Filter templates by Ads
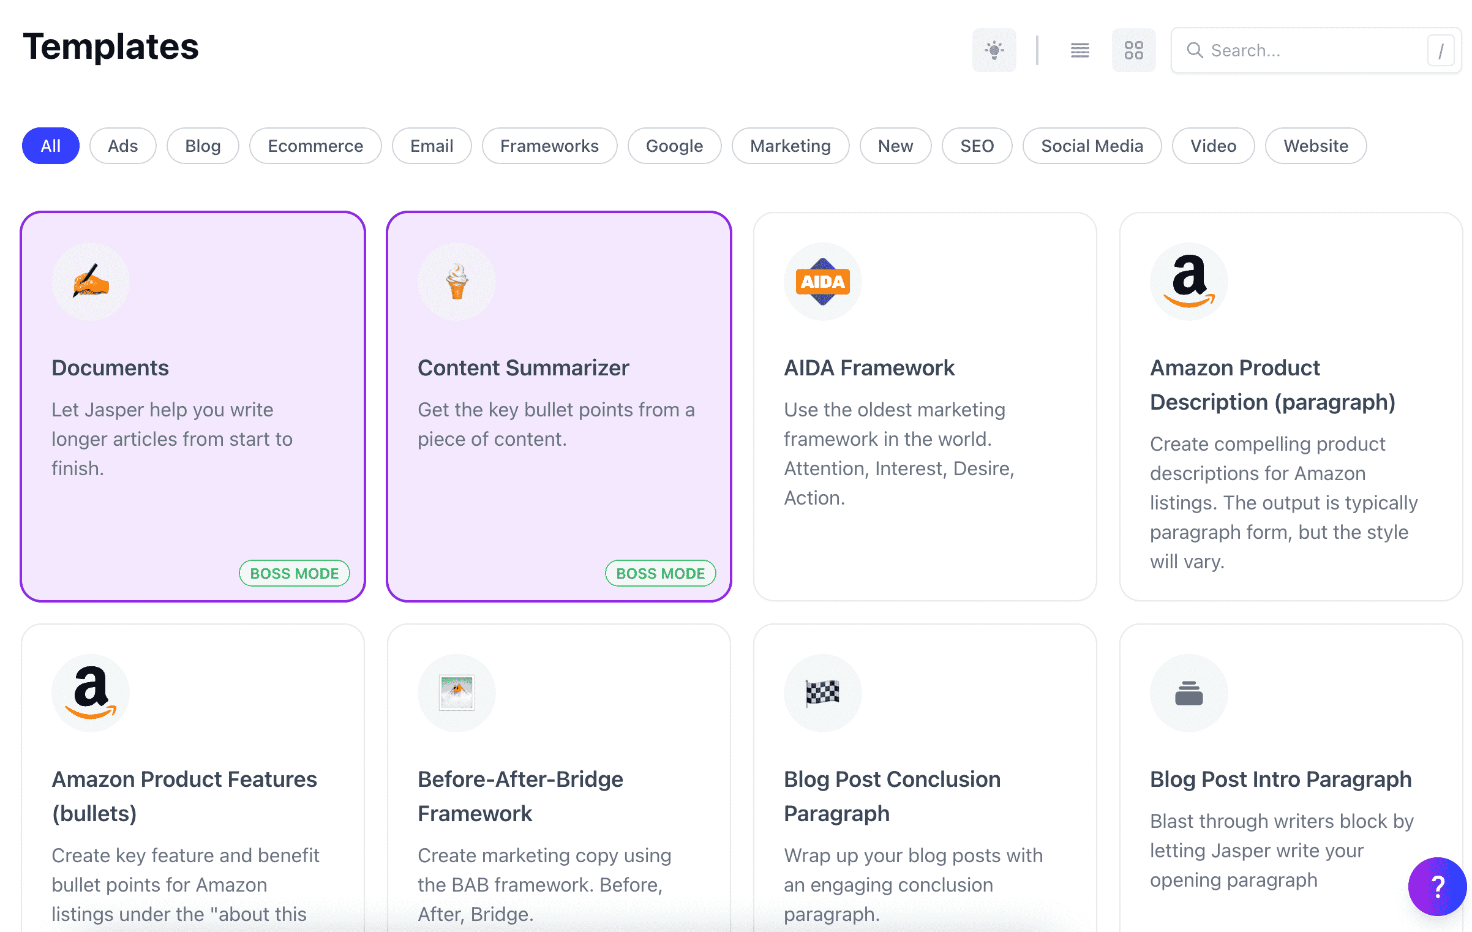This screenshot has height=932, width=1472. pyautogui.click(x=123, y=146)
